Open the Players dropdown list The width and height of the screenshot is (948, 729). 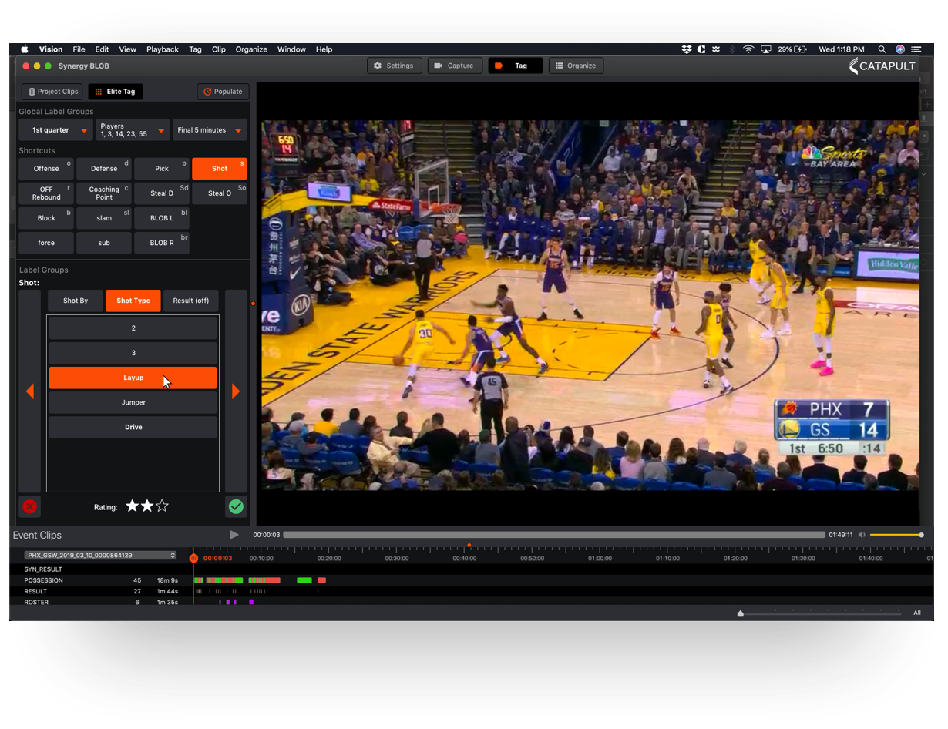[133, 130]
